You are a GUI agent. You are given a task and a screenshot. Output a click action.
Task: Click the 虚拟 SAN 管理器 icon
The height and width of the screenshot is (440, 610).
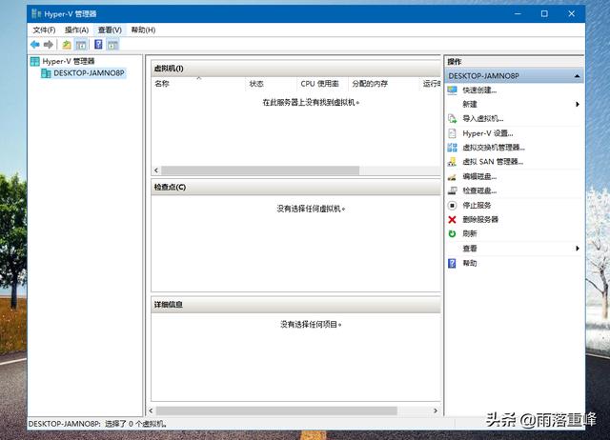pyautogui.click(x=452, y=162)
